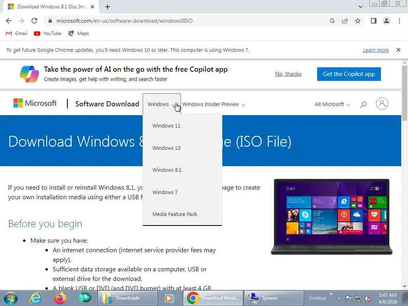
Task: Open the YouTube bookmark
Action: click(48, 33)
